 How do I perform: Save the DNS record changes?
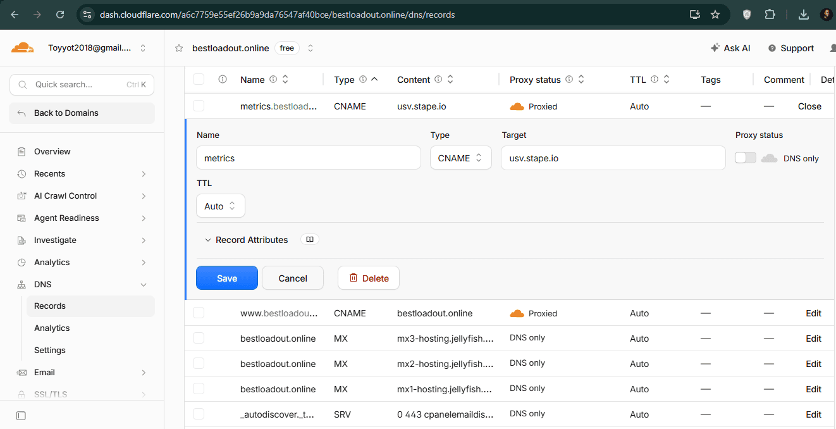227,278
